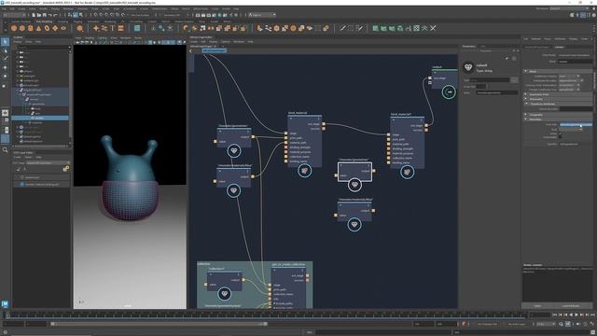Click the go to start playback button
597x336 pixels.
click(555, 315)
